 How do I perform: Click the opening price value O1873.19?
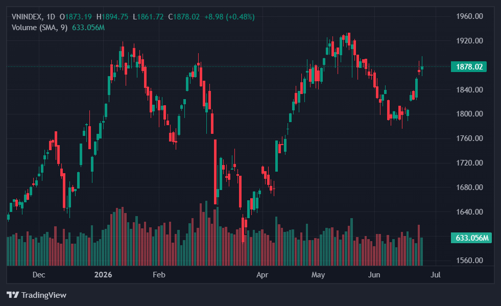click(76, 17)
